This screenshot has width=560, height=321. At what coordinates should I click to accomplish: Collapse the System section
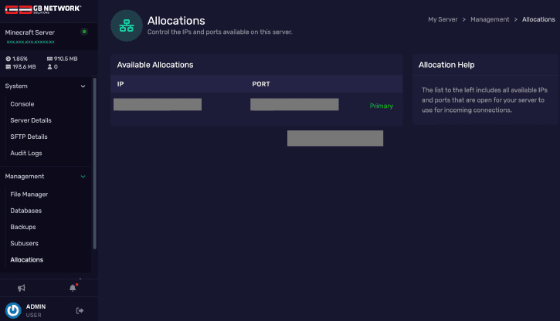pos(83,86)
